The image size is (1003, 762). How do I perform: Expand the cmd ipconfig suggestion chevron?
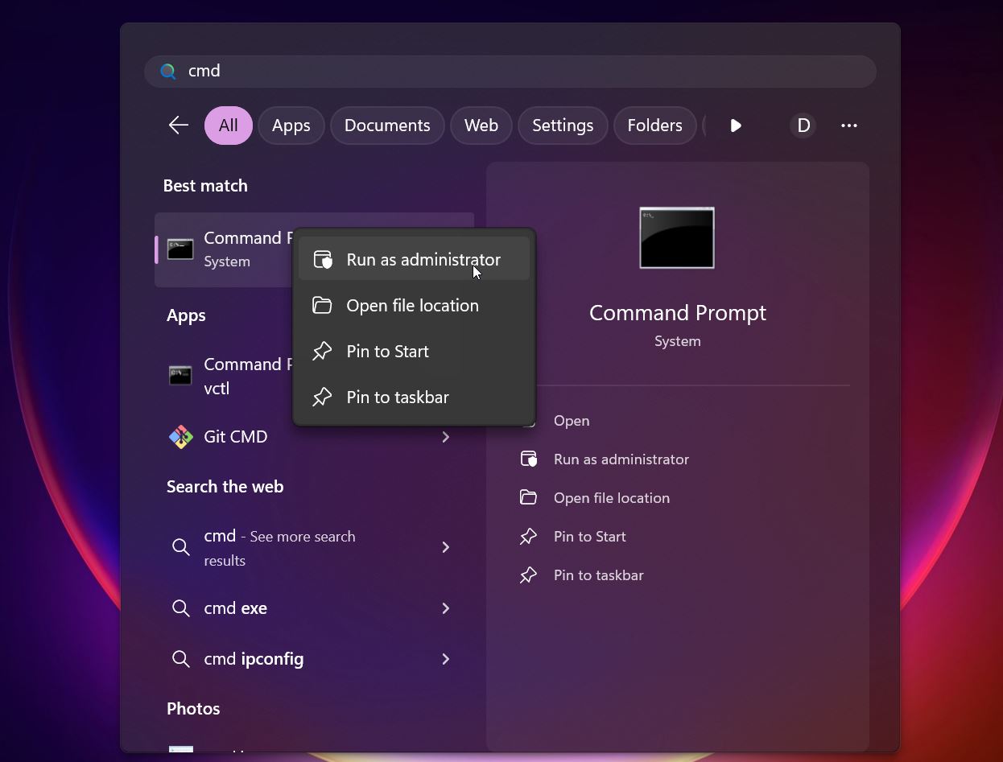click(x=445, y=659)
